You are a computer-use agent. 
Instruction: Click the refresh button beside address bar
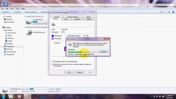(x=142, y=5)
